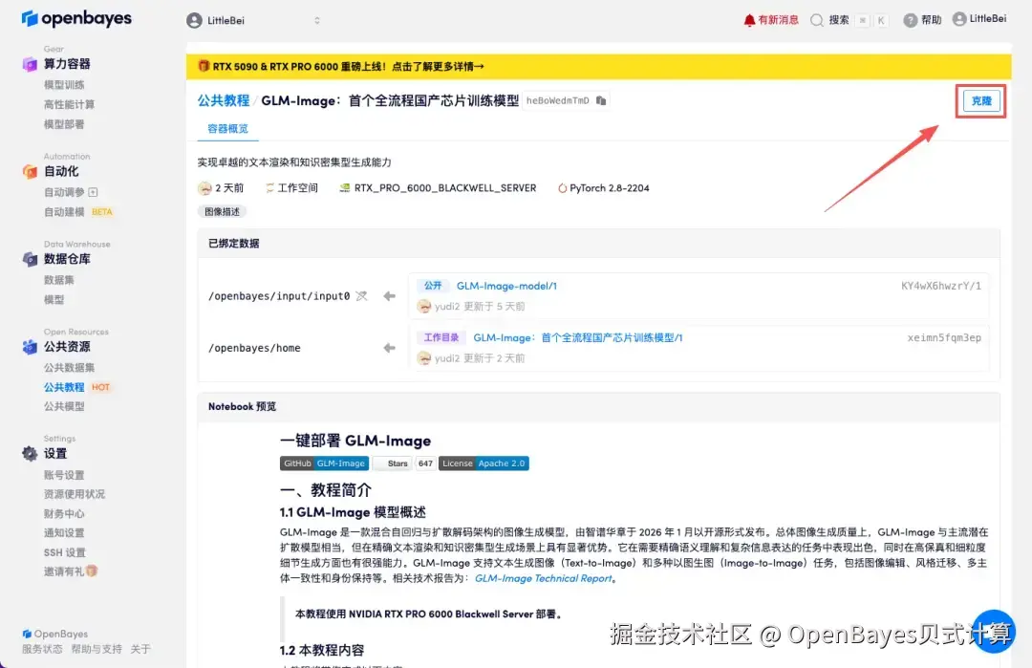Image resolution: width=1032 pixels, height=668 pixels.
Task: Click the gift icon on the yellow banner
Action: point(204,66)
